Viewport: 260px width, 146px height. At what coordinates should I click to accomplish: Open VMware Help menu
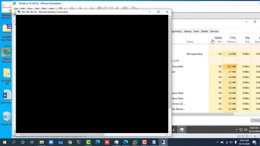click(52, 9)
